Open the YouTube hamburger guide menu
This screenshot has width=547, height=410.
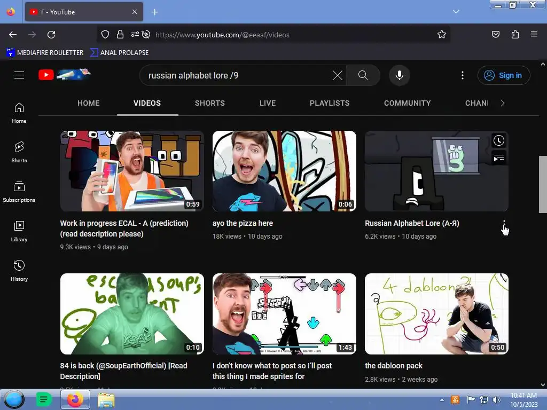tap(19, 75)
